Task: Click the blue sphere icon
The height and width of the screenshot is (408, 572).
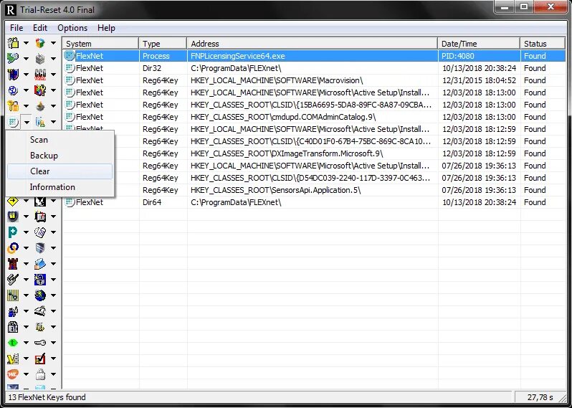Action: [x=13, y=90]
